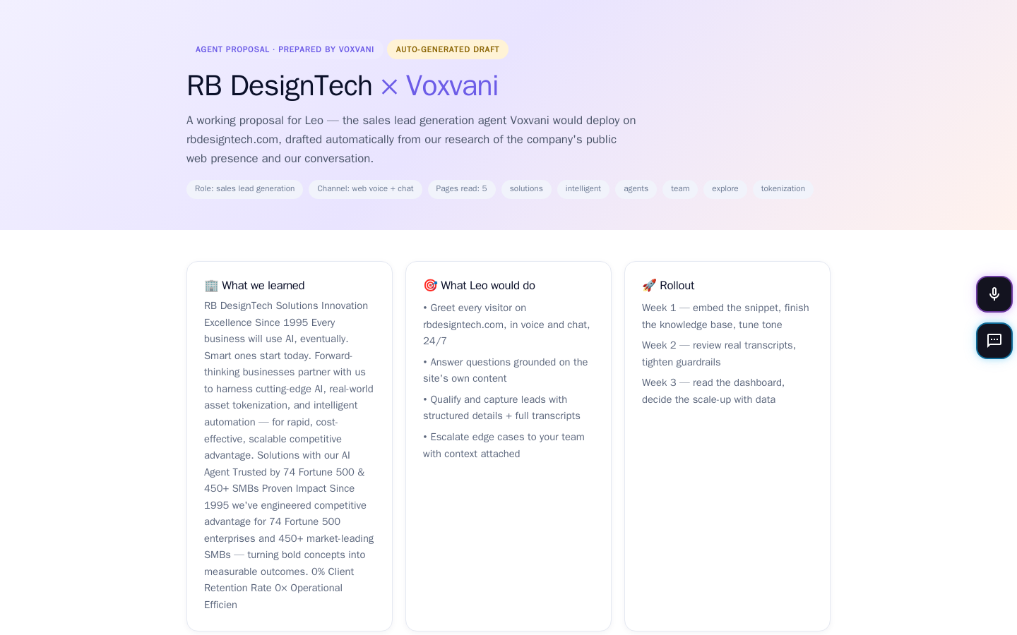Click the 'explore' tag chip
This screenshot has height=635, width=1017.
(725, 189)
